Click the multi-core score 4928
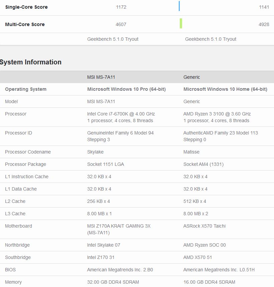The height and width of the screenshot is (287, 274). pyautogui.click(x=264, y=24)
